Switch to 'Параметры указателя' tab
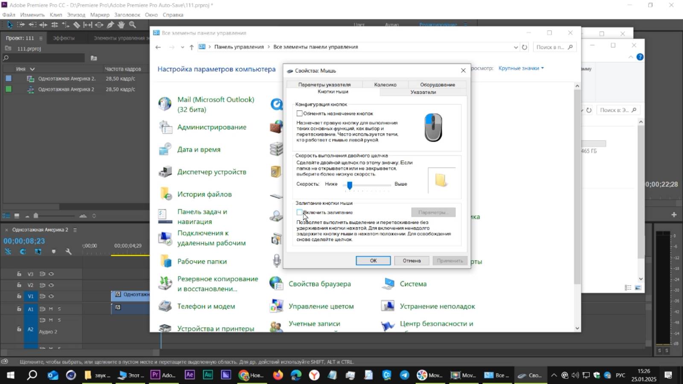683x384 pixels. click(x=324, y=84)
